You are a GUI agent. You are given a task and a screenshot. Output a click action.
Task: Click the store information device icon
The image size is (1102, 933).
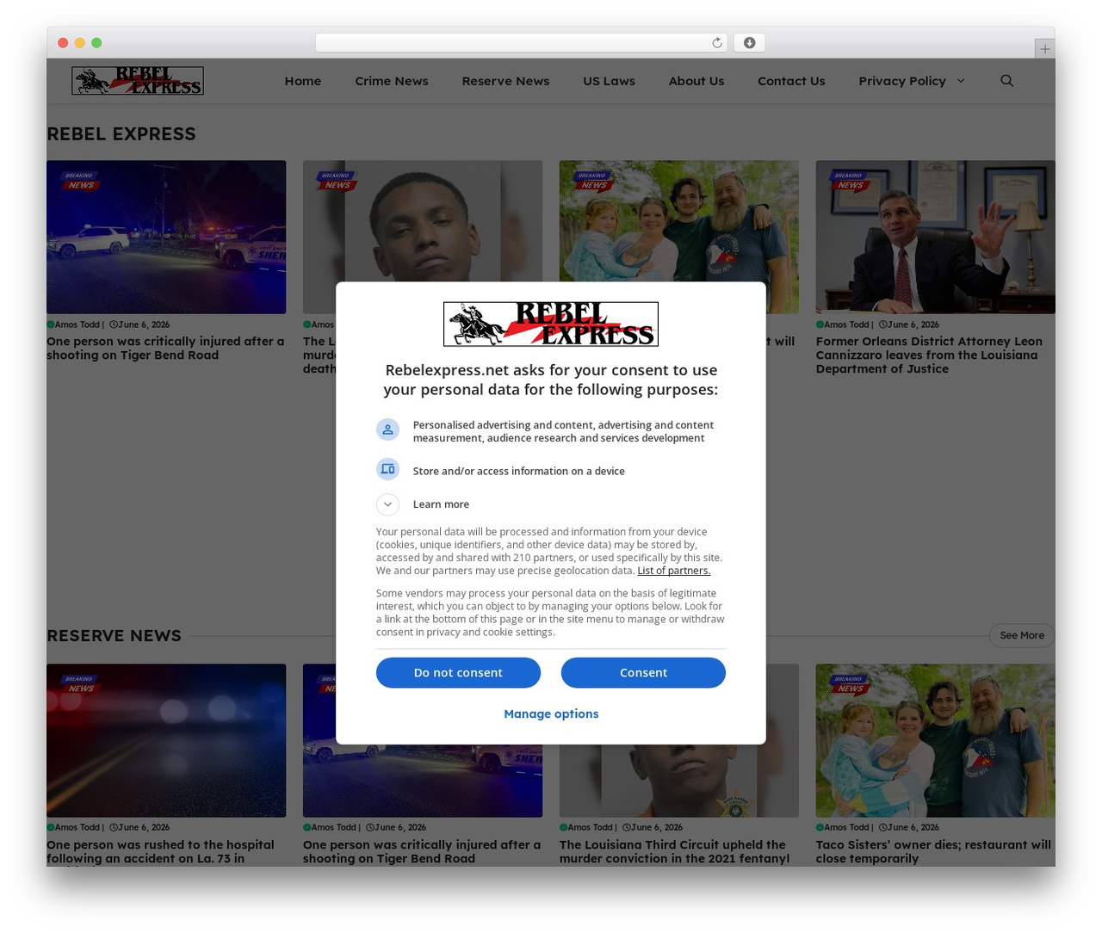tap(387, 469)
